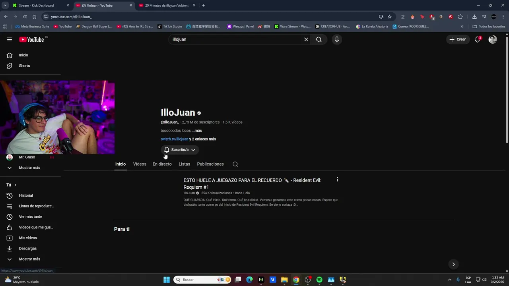
Task: Click the IlloJuan channel name under video
Action: click(189, 193)
